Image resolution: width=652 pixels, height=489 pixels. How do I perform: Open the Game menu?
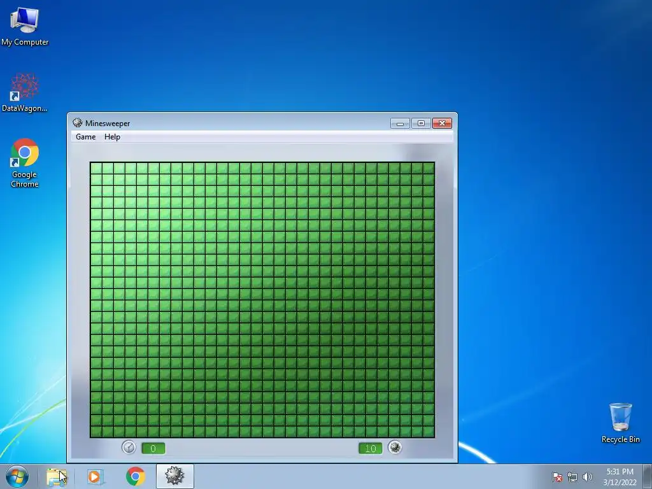86,137
